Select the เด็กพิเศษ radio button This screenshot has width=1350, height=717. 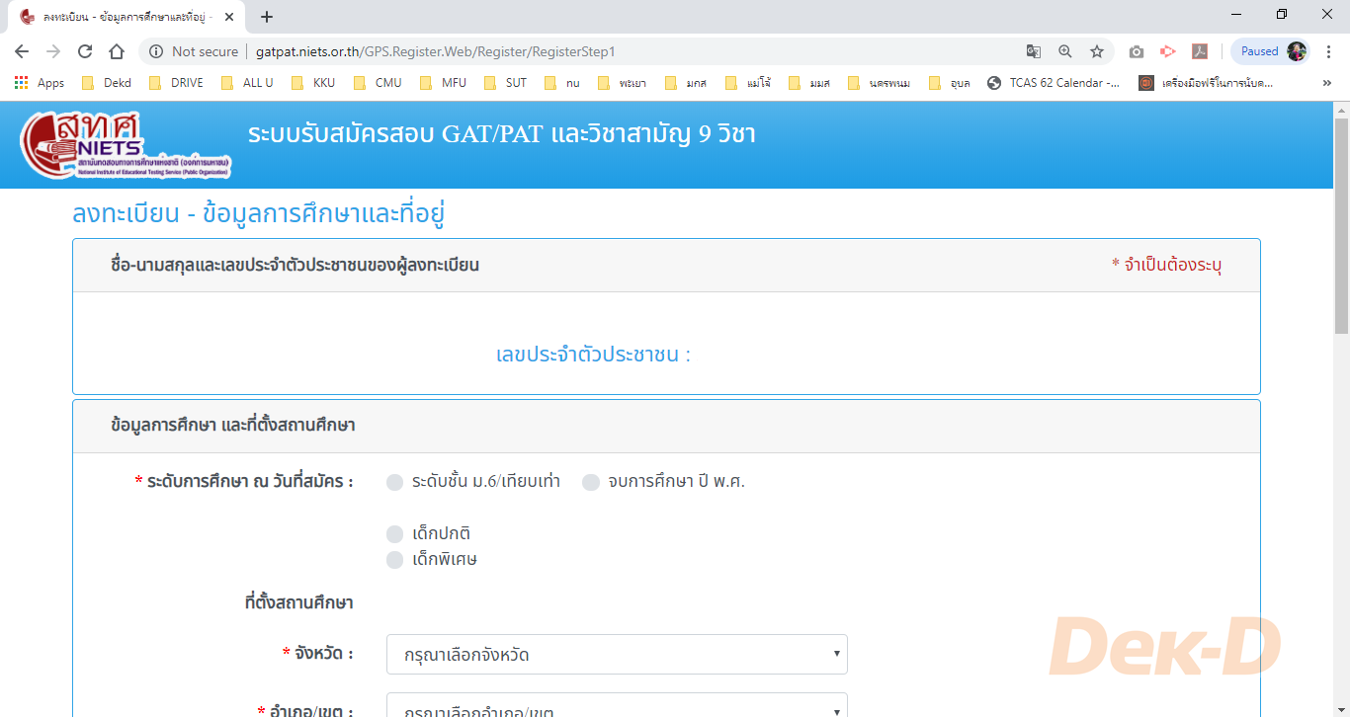392,559
